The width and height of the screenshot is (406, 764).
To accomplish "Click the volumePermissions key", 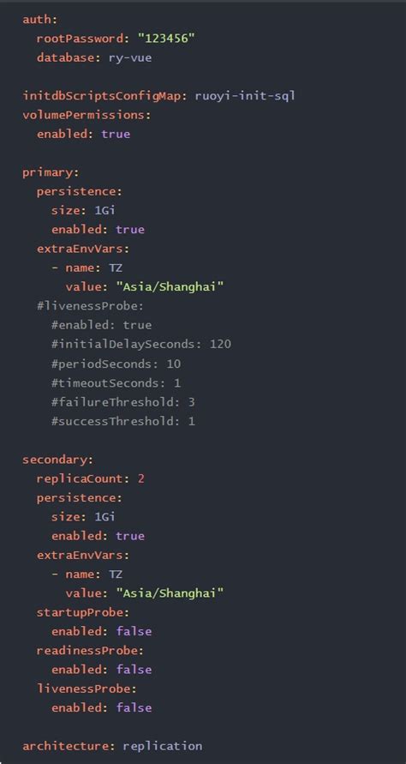I will [87, 115].
